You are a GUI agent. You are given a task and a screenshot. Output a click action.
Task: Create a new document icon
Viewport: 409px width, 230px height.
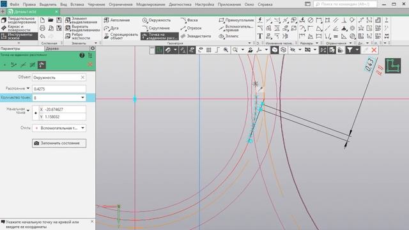[x=43, y=20]
